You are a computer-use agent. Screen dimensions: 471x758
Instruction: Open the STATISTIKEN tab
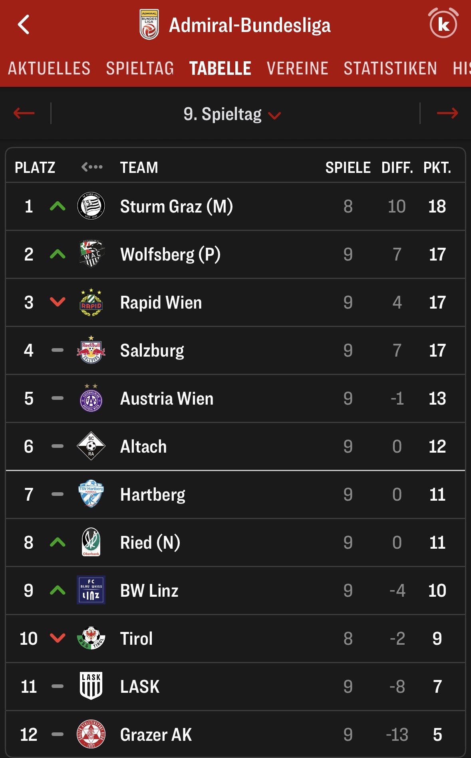tap(390, 68)
